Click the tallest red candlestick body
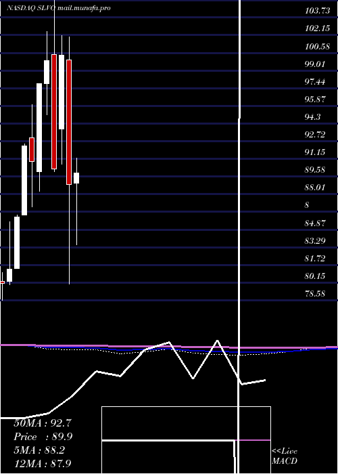Image resolution: width=338 pixels, height=474 pixels. 69,122
